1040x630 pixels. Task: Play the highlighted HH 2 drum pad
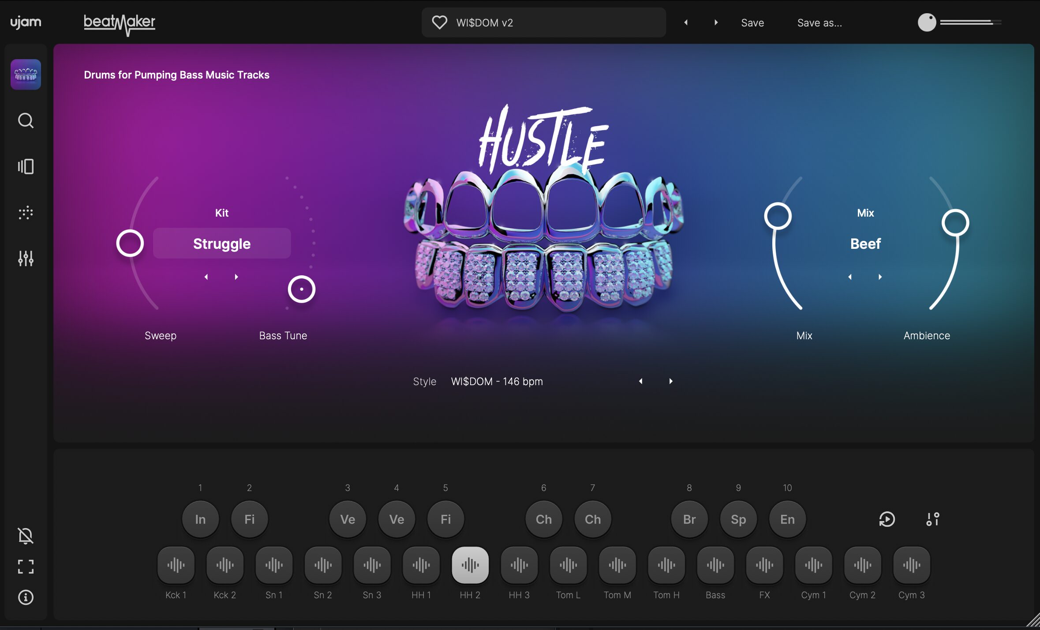tap(470, 565)
